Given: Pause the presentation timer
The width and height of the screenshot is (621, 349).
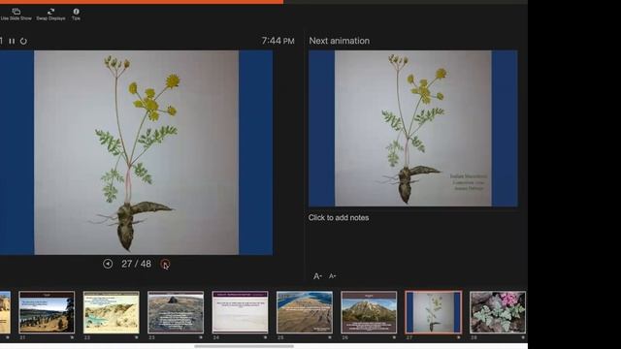Looking at the screenshot, I should click(12, 41).
